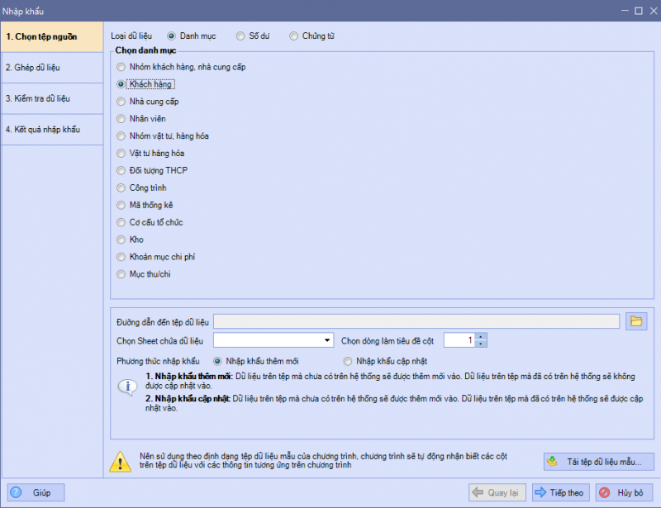The width and height of the screenshot is (661, 508).
Task: Increase header row number with up arrow
Action: [481, 336]
